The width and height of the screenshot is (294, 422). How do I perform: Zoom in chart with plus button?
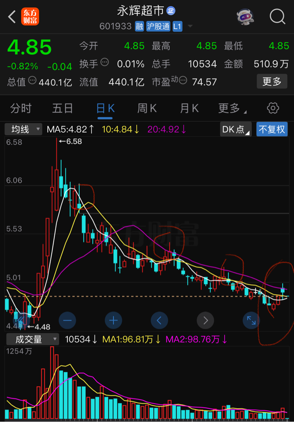113,320
